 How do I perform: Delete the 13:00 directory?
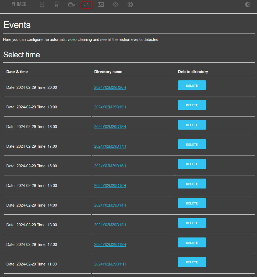(x=192, y=223)
